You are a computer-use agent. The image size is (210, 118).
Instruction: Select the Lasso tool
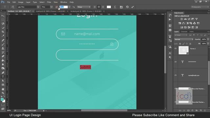pyautogui.click(x=3, y=24)
